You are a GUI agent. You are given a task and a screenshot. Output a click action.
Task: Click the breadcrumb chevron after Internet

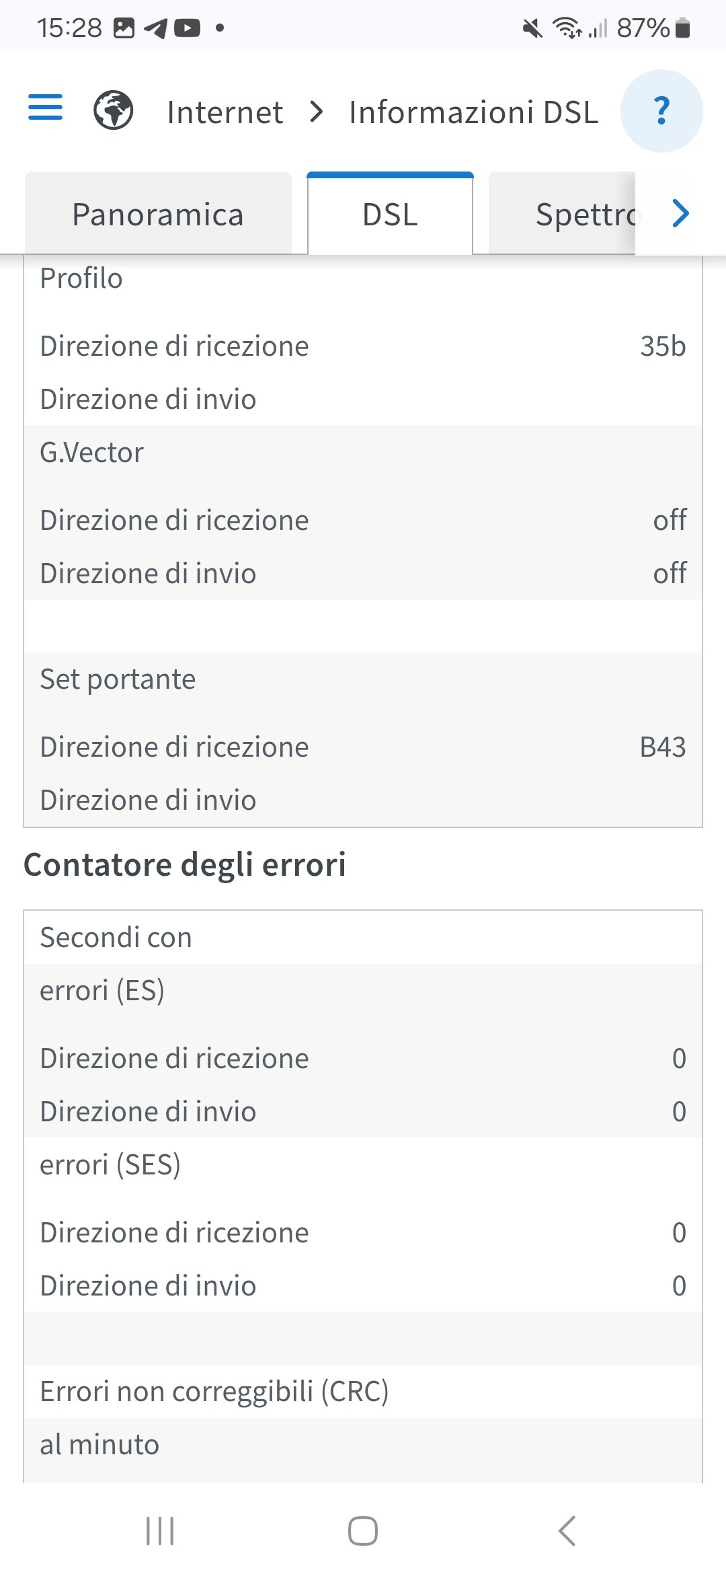317,112
